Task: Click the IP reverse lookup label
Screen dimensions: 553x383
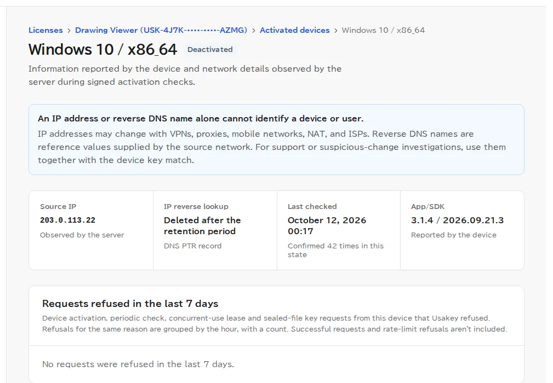Action: point(196,207)
